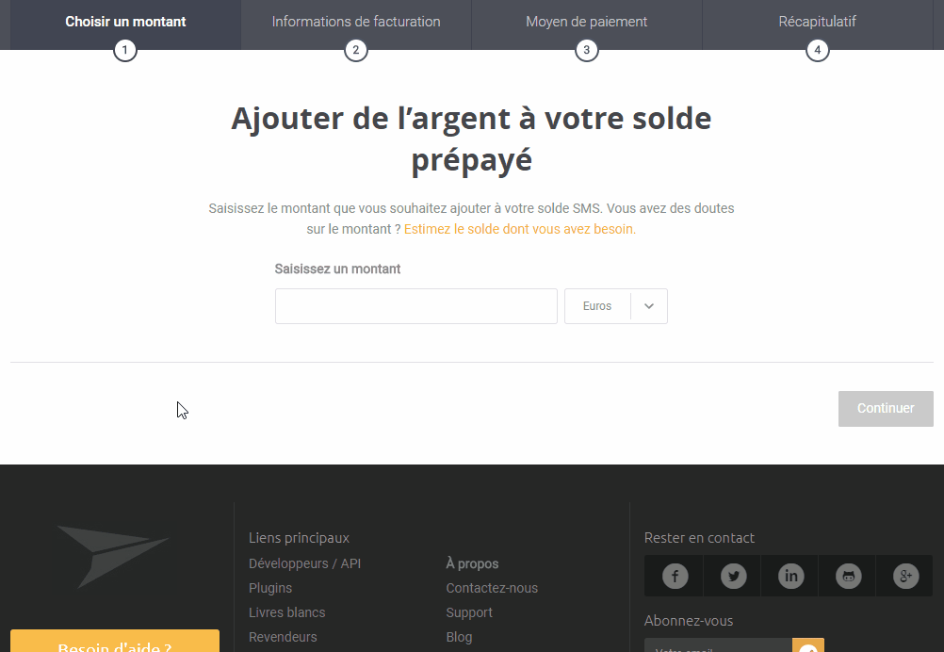Image resolution: width=944 pixels, height=652 pixels.
Task: Open Plugins footer link
Action: 270,588
